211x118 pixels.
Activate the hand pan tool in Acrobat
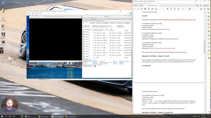[171, 9]
